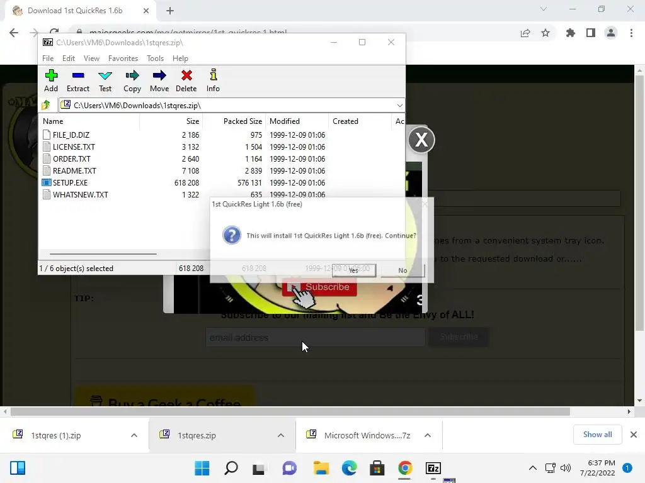The width and height of the screenshot is (645, 483).
Task: Open File Explorer from taskbar
Action: click(x=321, y=468)
